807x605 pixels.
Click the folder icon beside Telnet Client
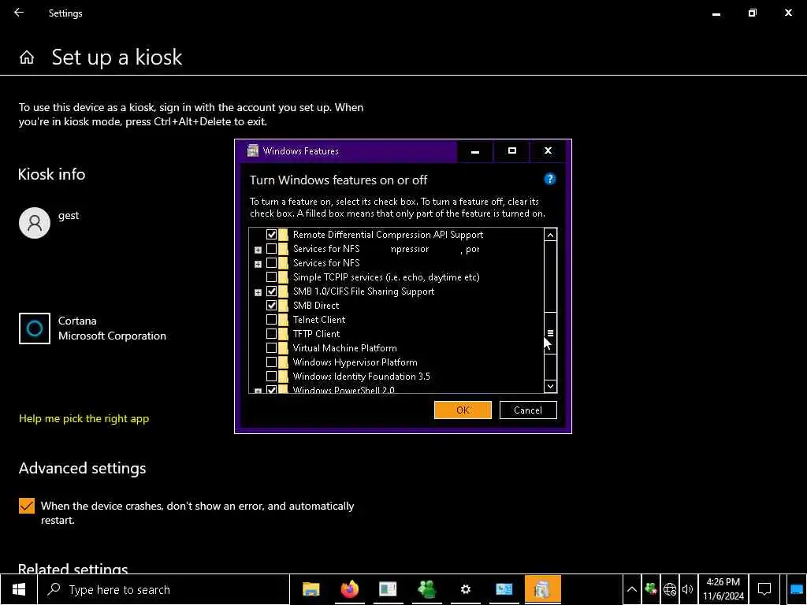[284, 320]
